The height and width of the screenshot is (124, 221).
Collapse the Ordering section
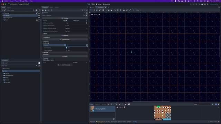click(46, 43)
